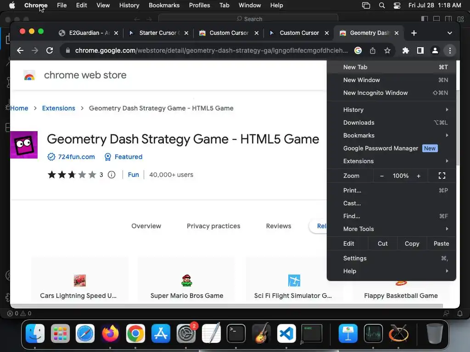Image resolution: width=470 pixels, height=352 pixels.
Task: Click the share page icon
Action: click(373, 50)
